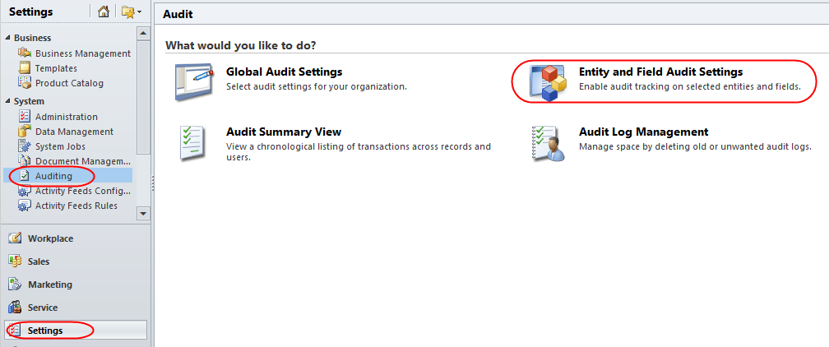
Task: Click the Entity and Field Audit Settings icon
Action: (x=548, y=82)
